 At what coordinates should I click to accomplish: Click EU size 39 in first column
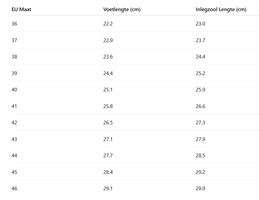click(14, 73)
